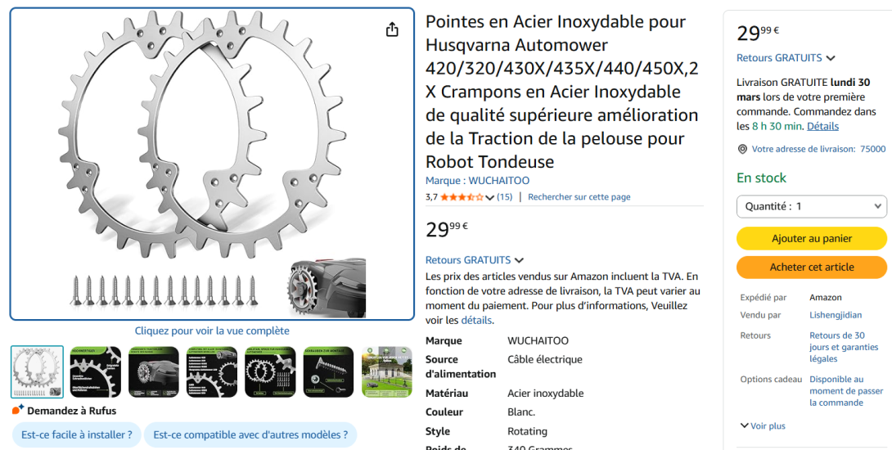Image resolution: width=892 pixels, height=450 pixels.
Task: Expand the Voir plus section
Action: tap(762, 425)
